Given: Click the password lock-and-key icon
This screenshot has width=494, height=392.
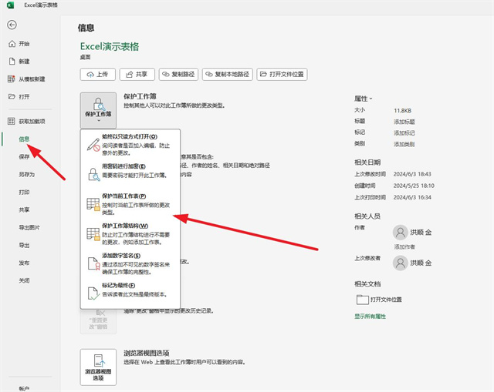Looking at the screenshot, I should 93,175.
